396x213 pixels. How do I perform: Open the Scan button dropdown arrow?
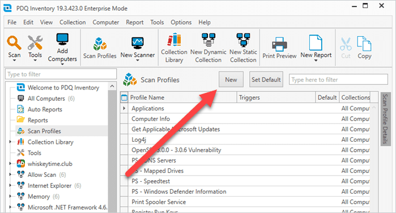[x=14, y=61]
